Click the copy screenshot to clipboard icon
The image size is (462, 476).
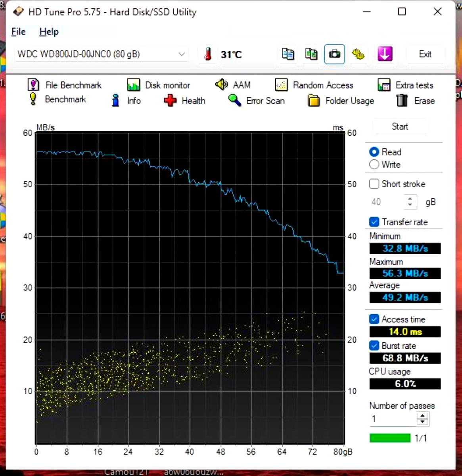(x=311, y=54)
